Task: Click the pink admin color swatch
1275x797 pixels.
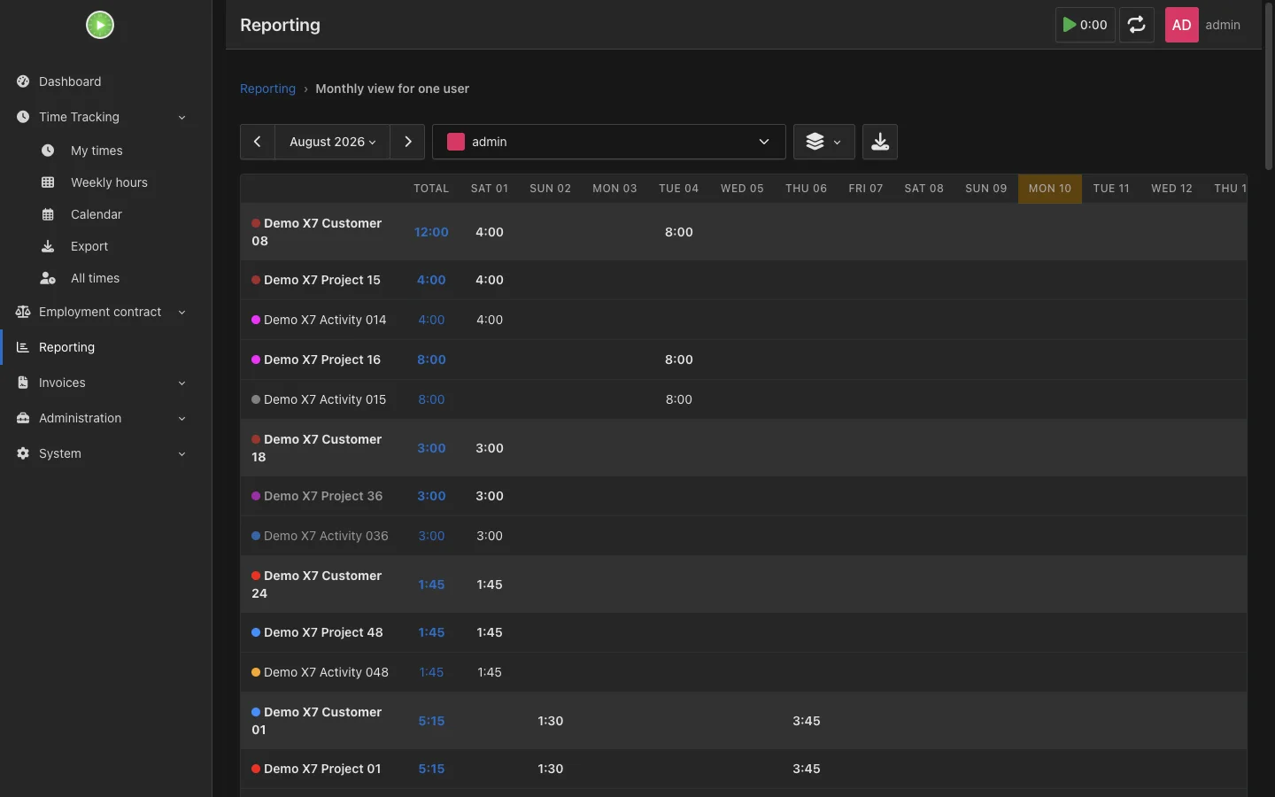Action: click(x=456, y=142)
